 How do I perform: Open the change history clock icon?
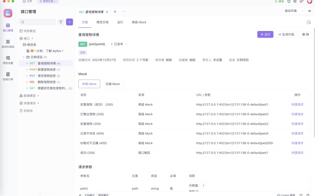click(x=309, y=22)
